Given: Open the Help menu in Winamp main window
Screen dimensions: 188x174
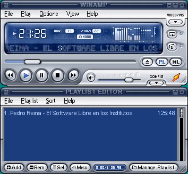Looking at the screenshot, I should coord(92,14).
